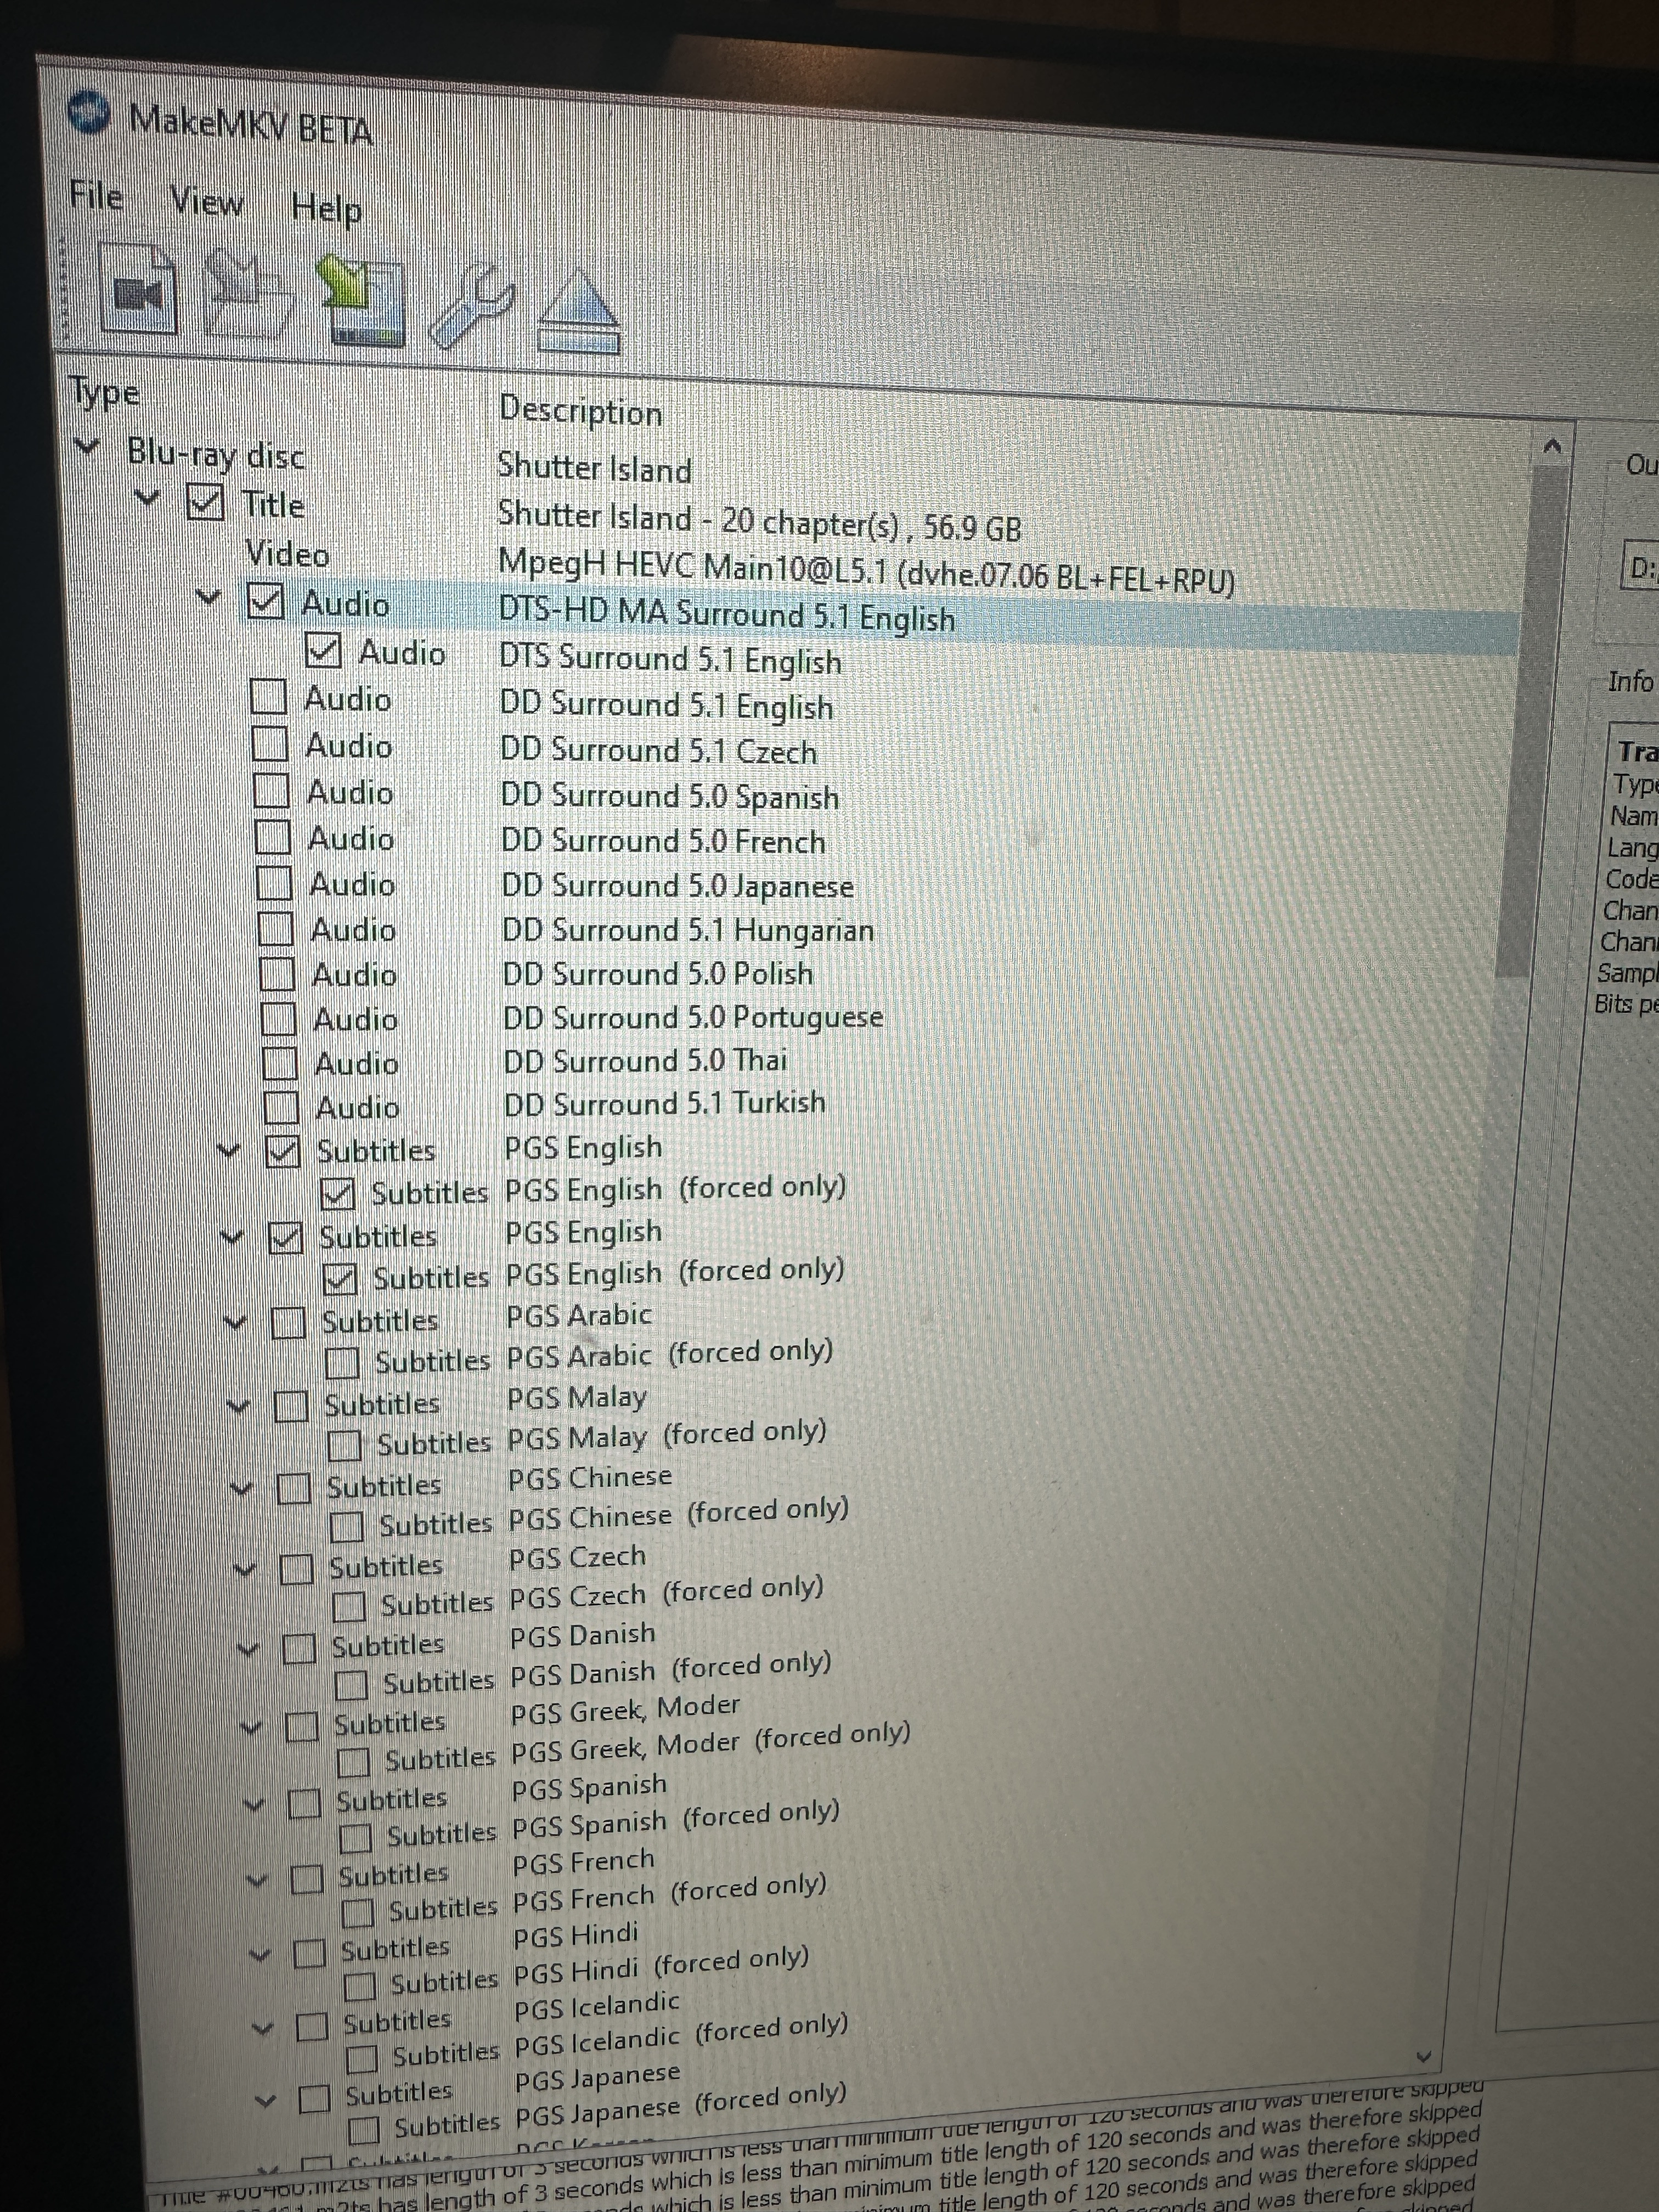Screen dimensions: 1659x2212
Task: Click the MakeMKV logo in title bar
Action: click(88, 113)
